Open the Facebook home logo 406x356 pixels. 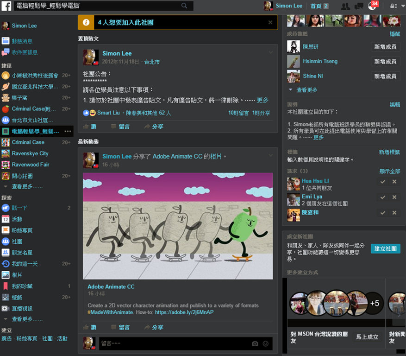click(x=6, y=6)
